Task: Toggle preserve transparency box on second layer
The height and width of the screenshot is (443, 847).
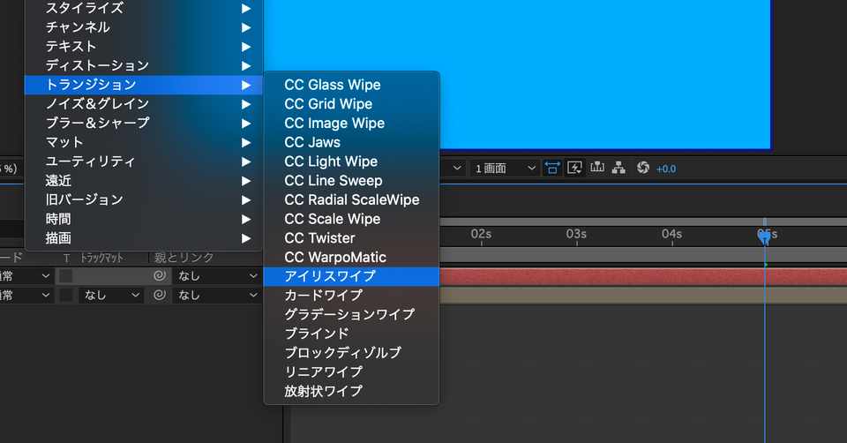Action: (66, 295)
